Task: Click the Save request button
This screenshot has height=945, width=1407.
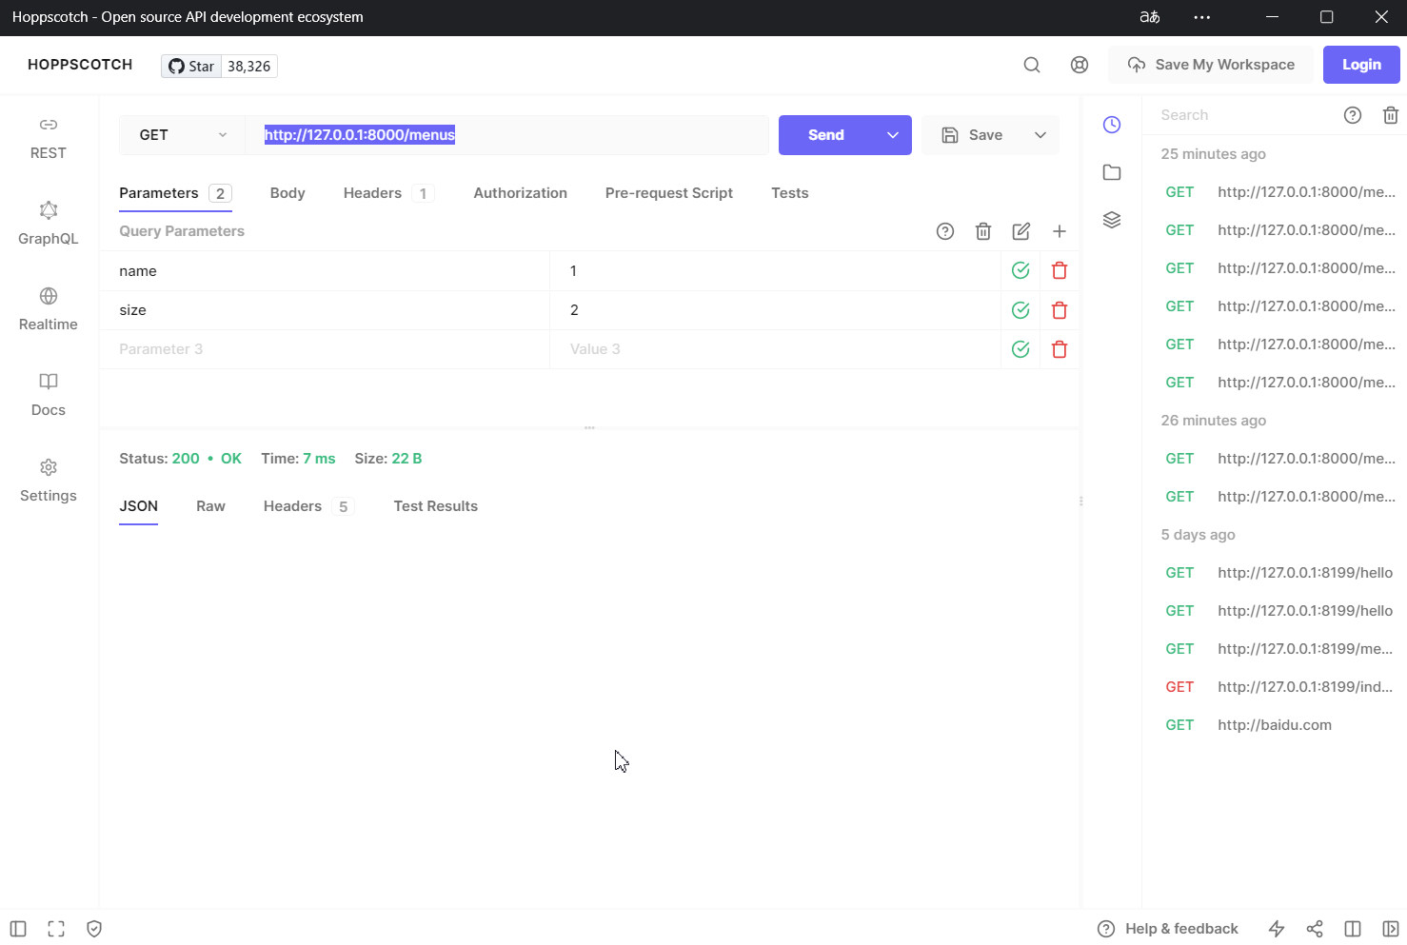Action: 972,135
